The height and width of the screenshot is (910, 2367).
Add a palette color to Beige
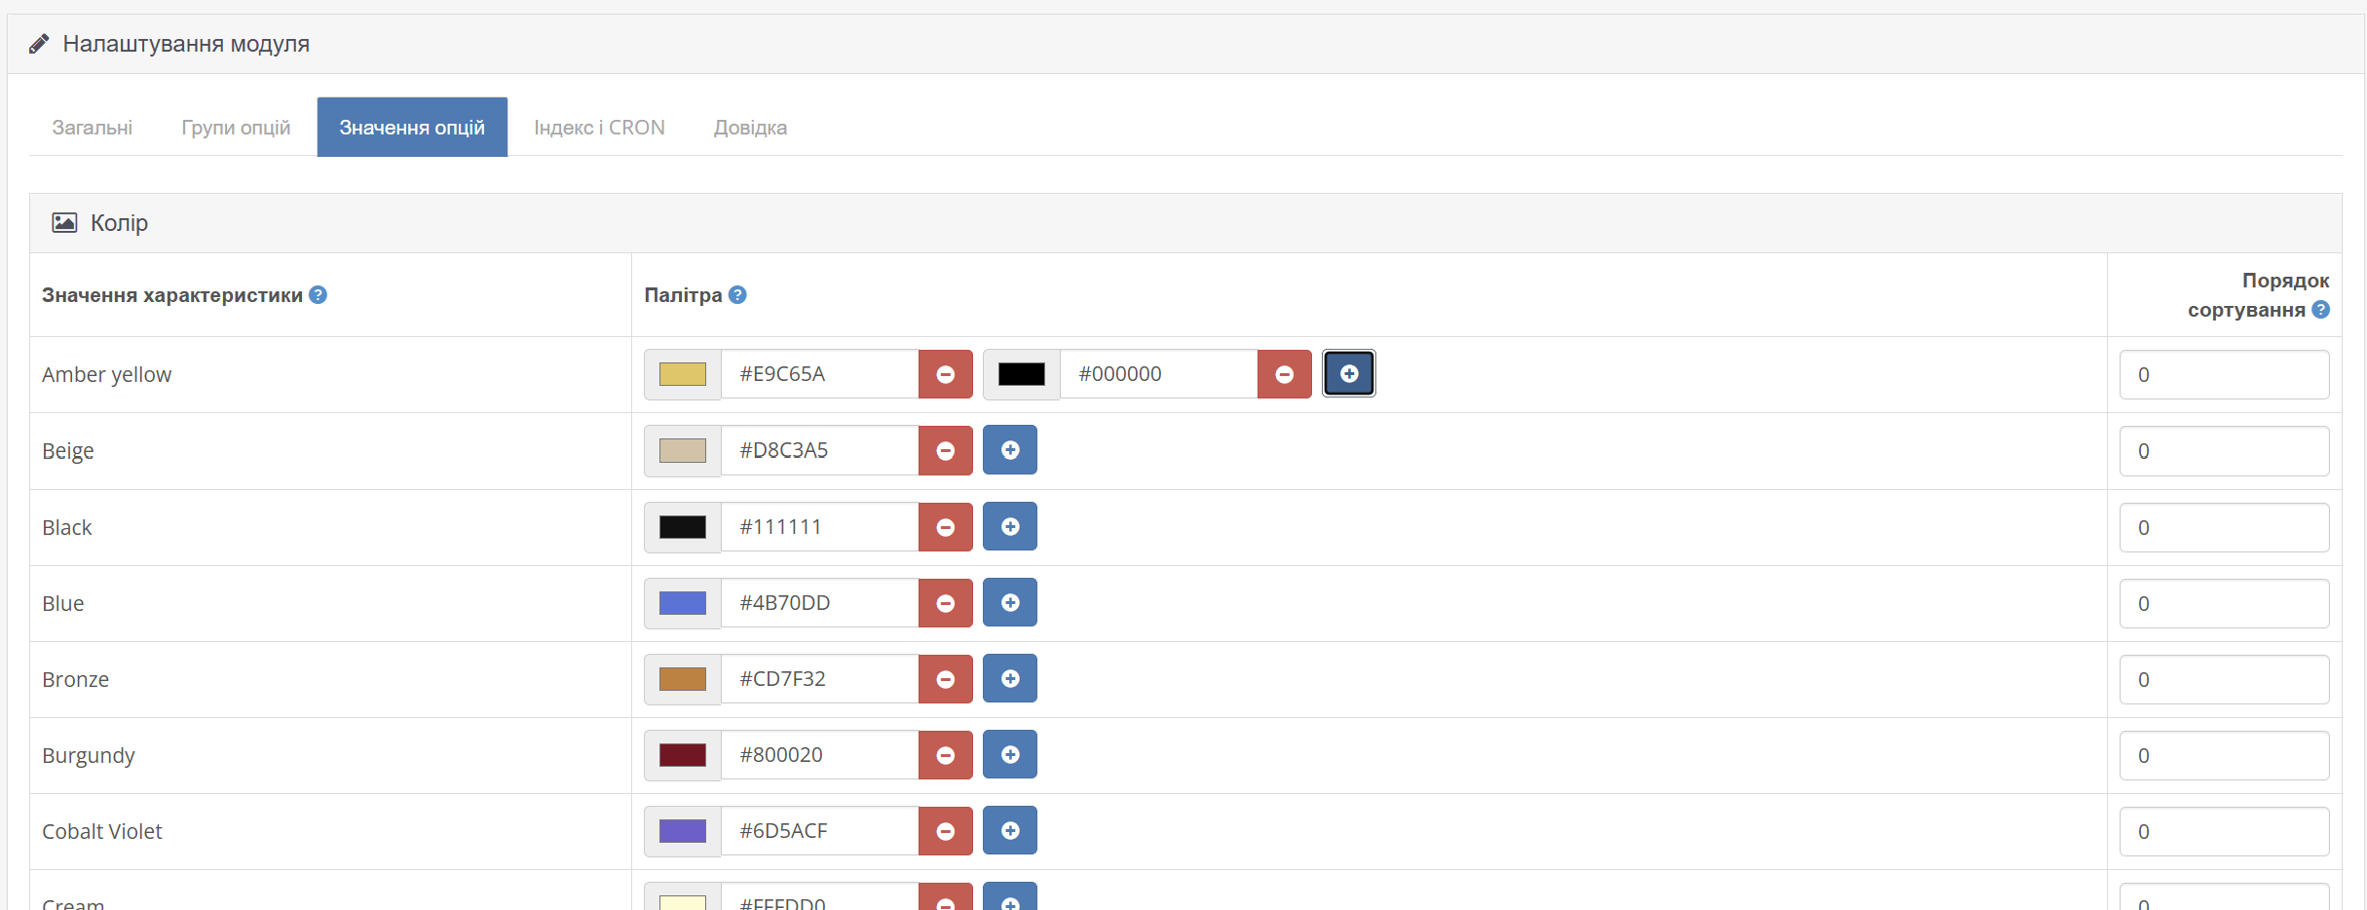(x=1010, y=449)
